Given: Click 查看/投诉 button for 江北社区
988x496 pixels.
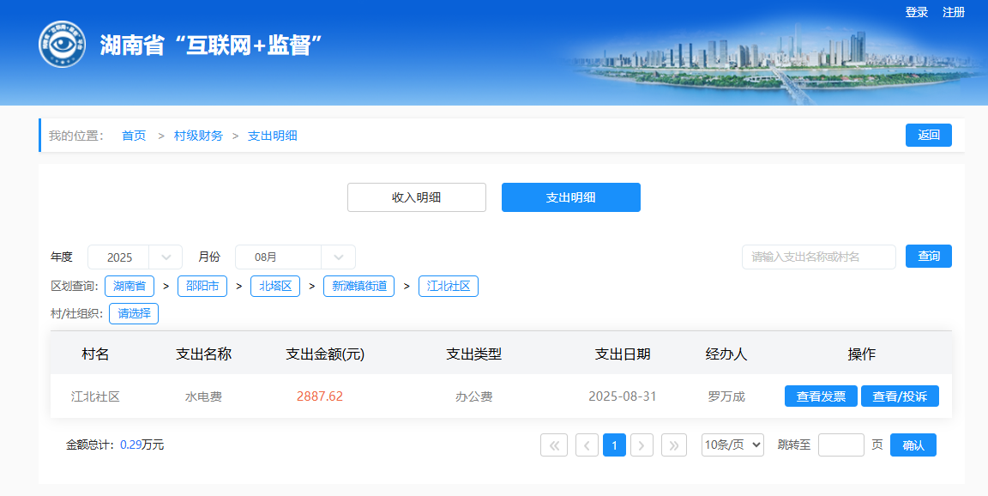Looking at the screenshot, I should click(x=900, y=396).
